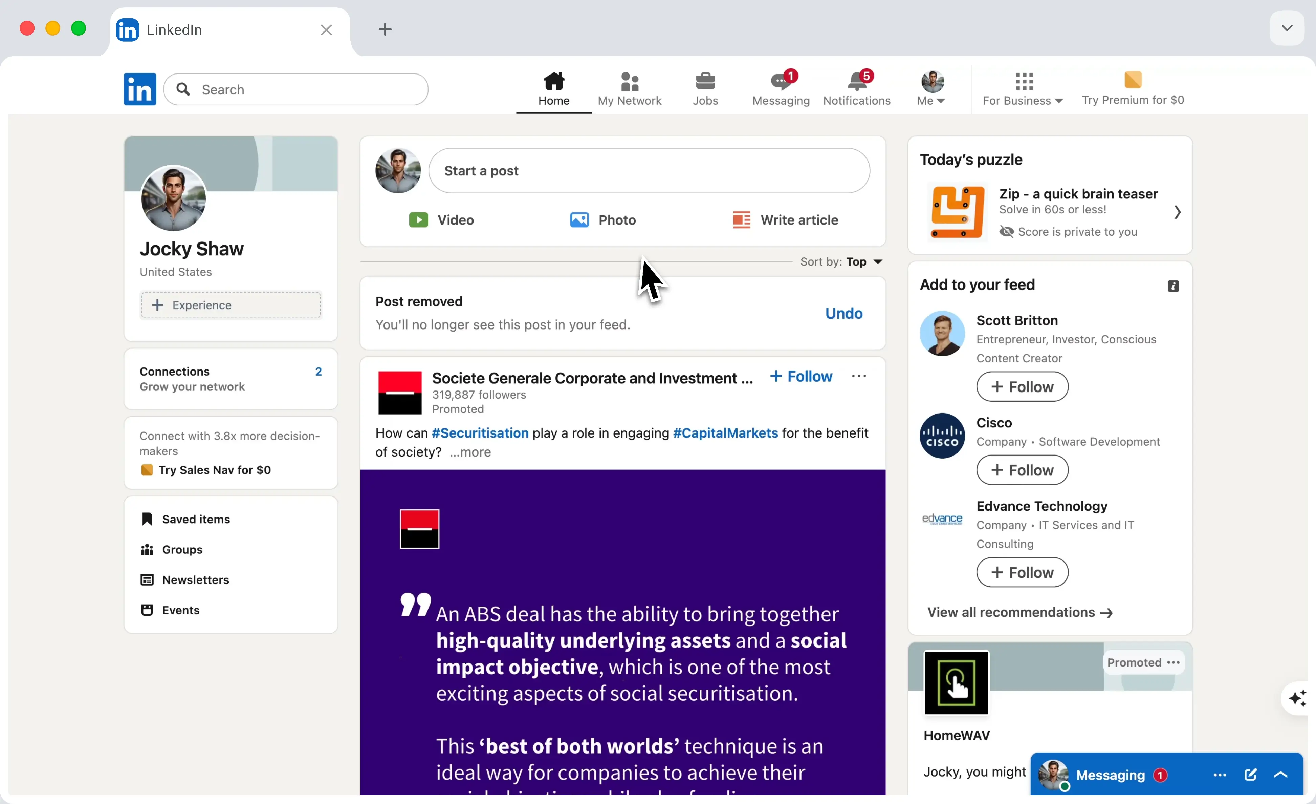Click the sparkle AI assistant button

(1297, 699)
